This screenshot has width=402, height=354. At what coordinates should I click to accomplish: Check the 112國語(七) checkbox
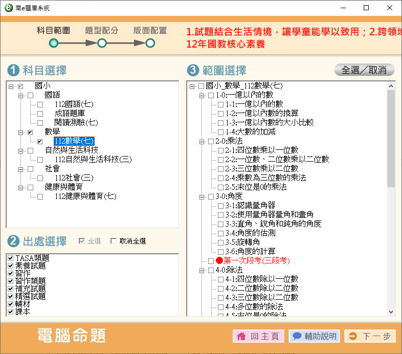tap(40, 104)
